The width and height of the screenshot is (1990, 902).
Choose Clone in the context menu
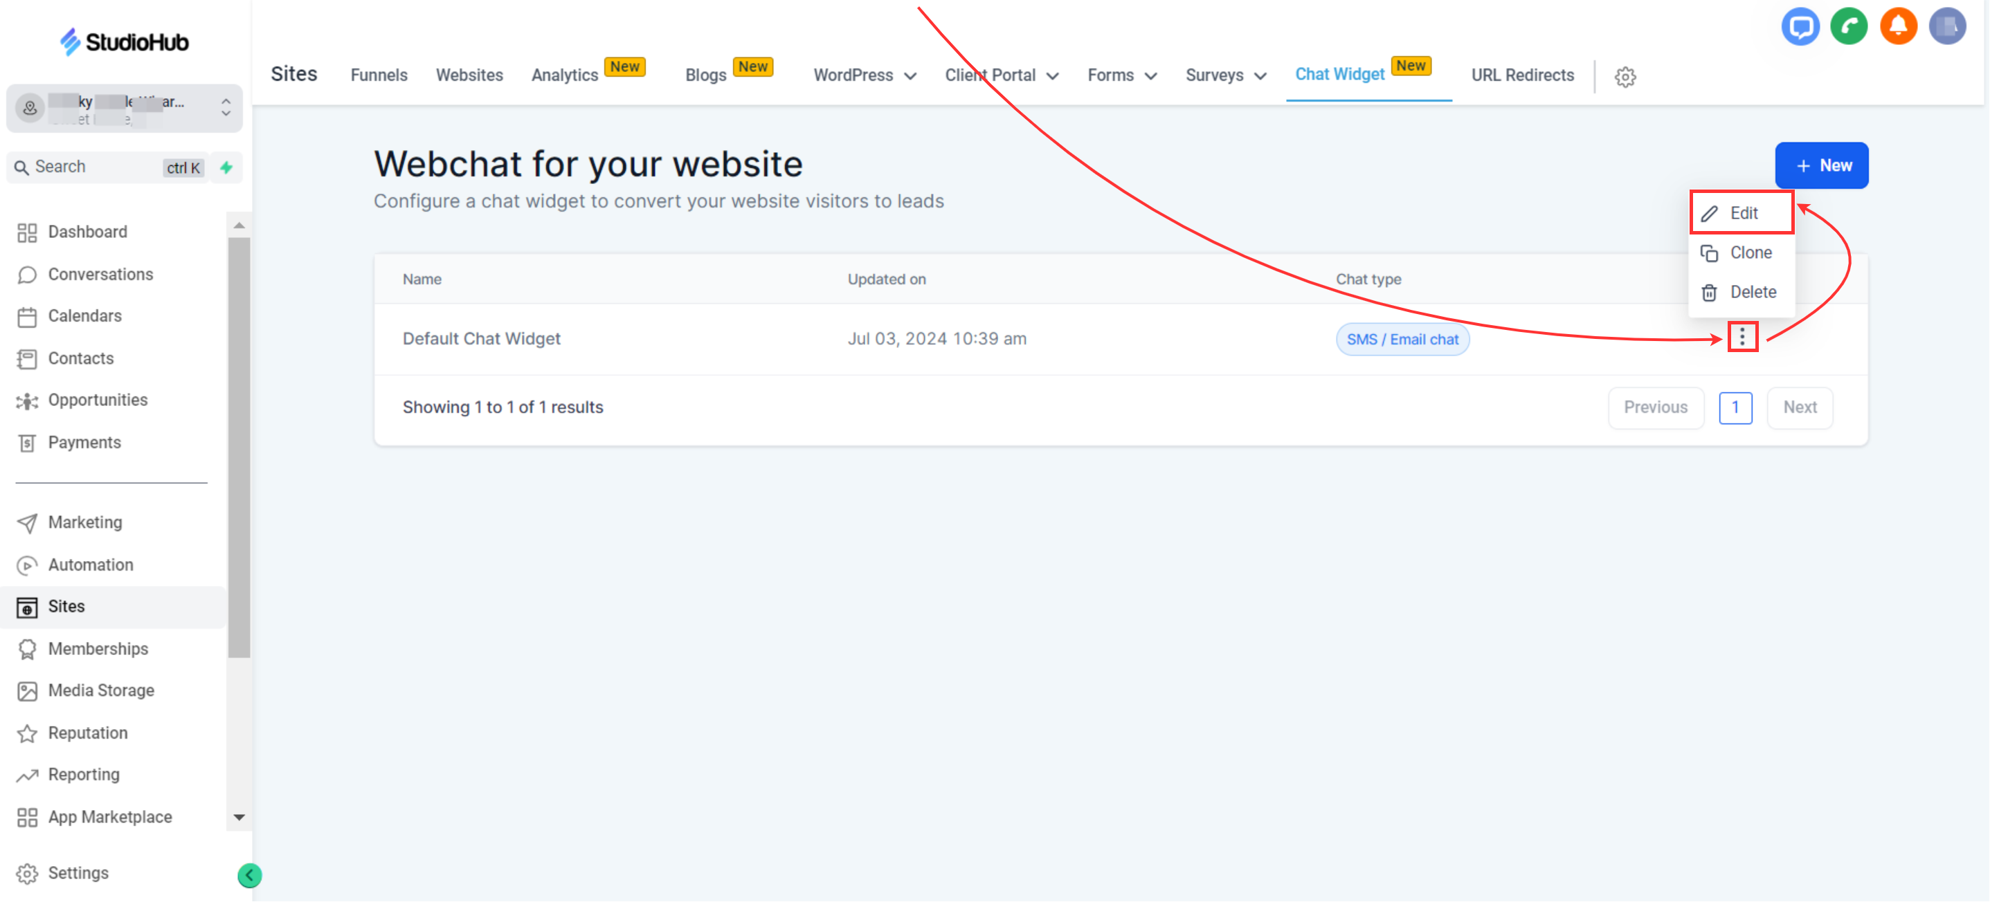coord(1749,252)
